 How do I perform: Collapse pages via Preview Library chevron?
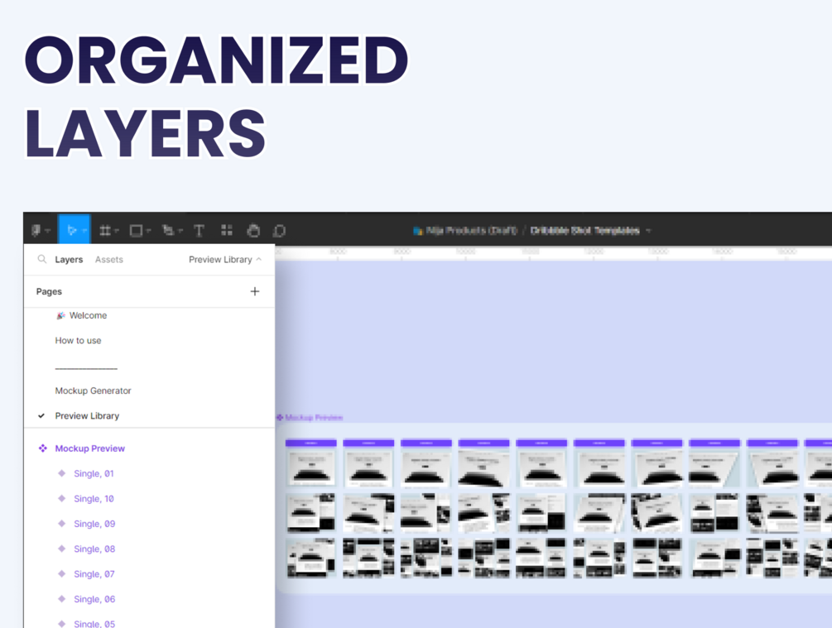click(259, 259)
